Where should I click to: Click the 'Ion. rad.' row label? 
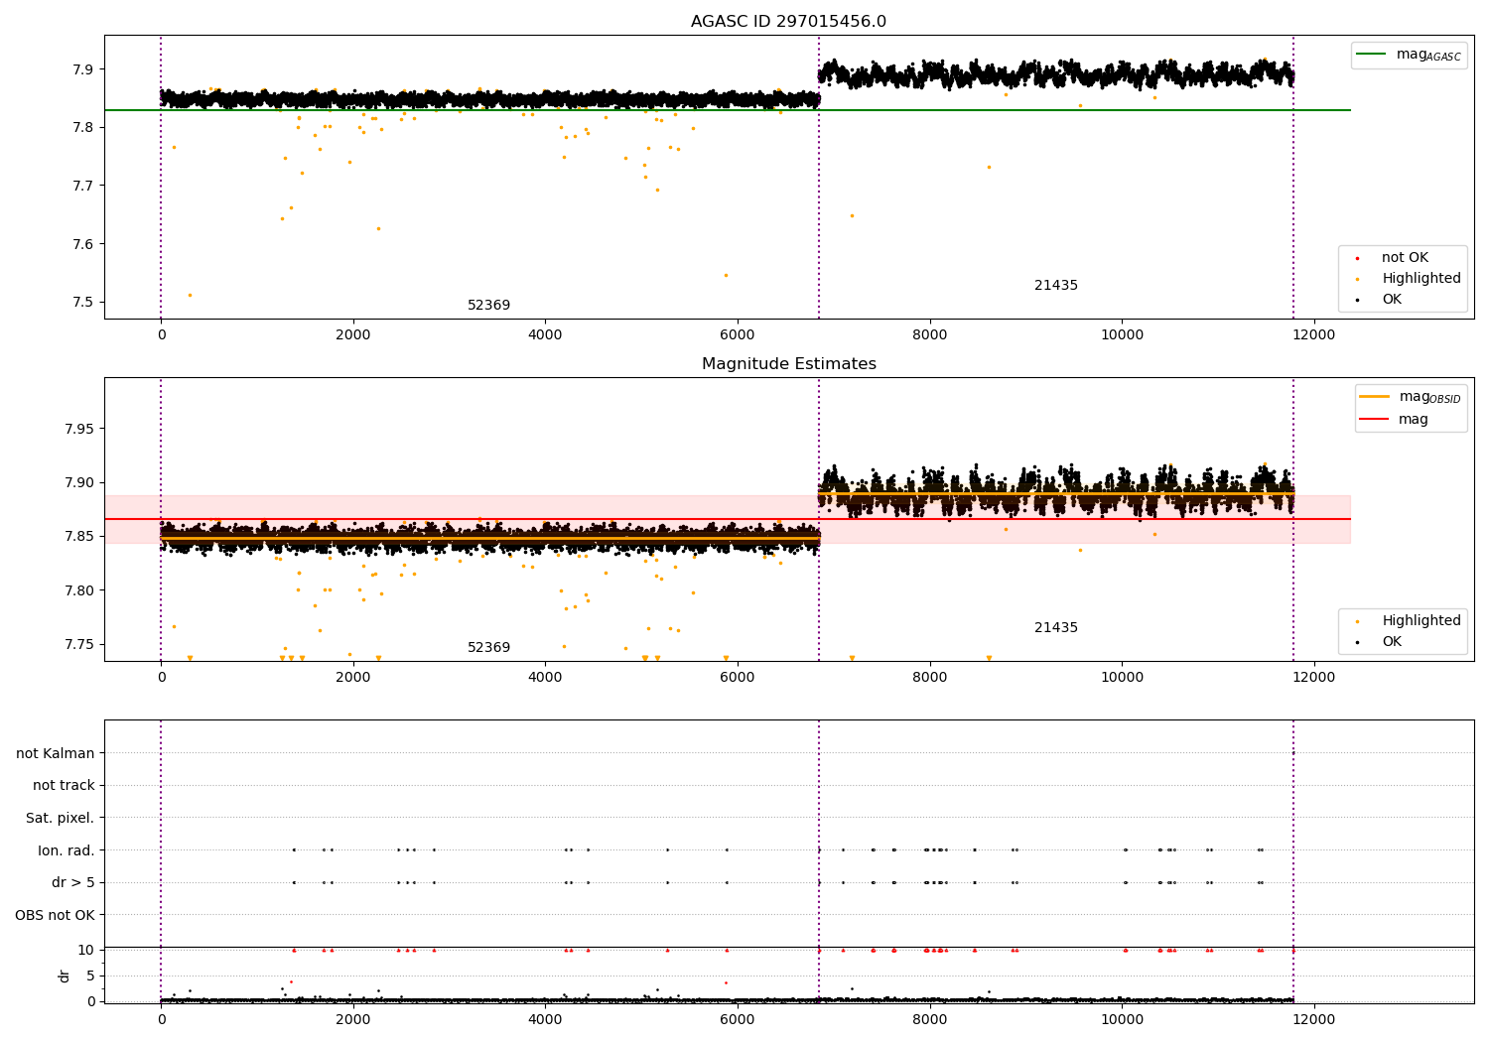67,850
